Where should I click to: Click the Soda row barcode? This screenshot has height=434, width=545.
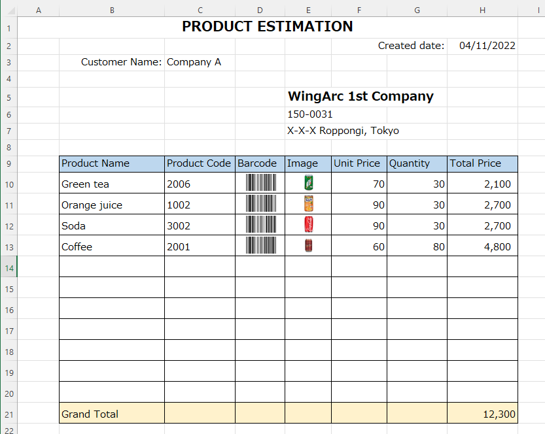pos(260,225)
